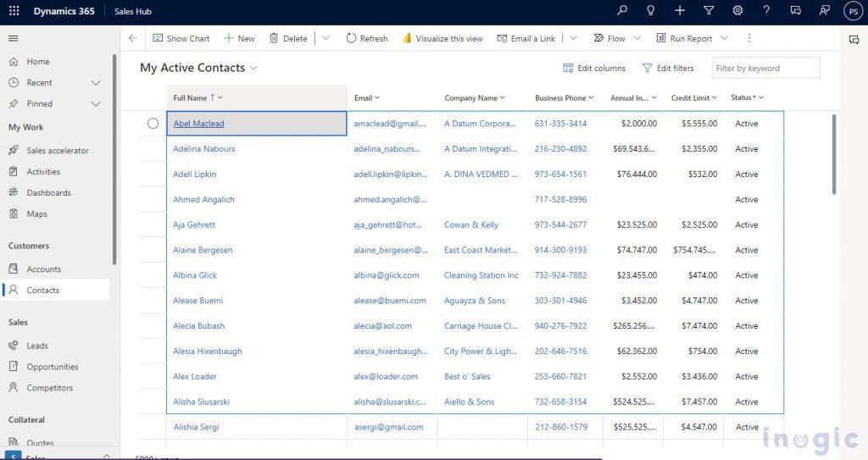Go back with the arrow icon
The image size is (868, 460).
pyautogui.click(x=132, y=38)
